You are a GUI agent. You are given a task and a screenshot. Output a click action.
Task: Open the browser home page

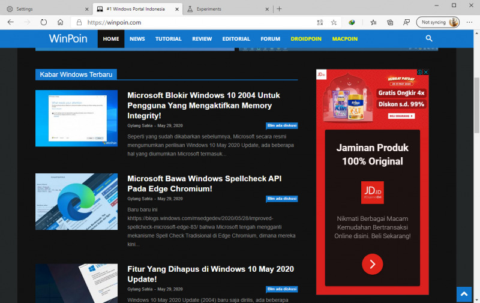point(61,22)
